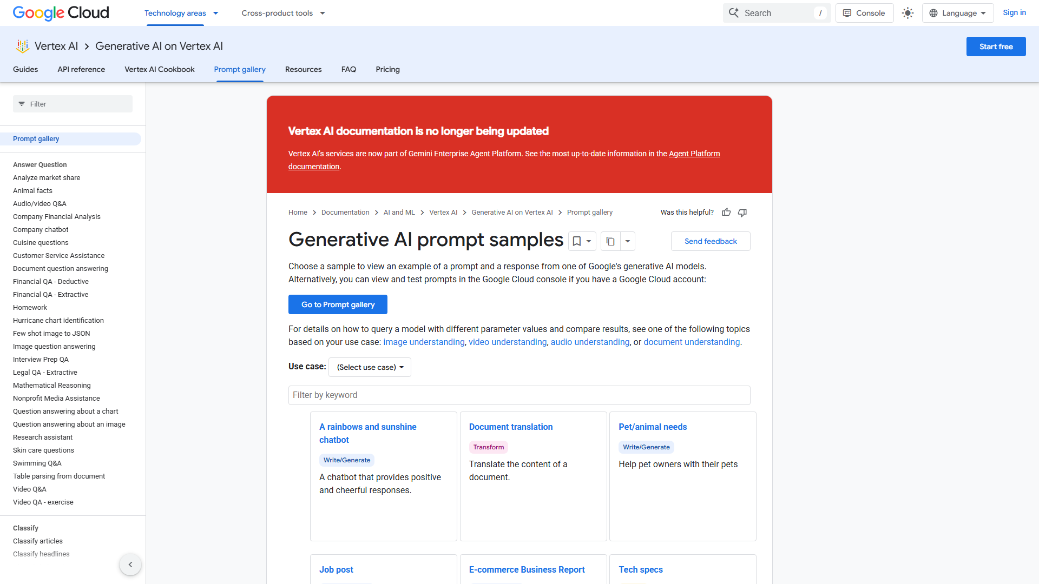Follow the Agent Platform documentation link

(694, 154)
